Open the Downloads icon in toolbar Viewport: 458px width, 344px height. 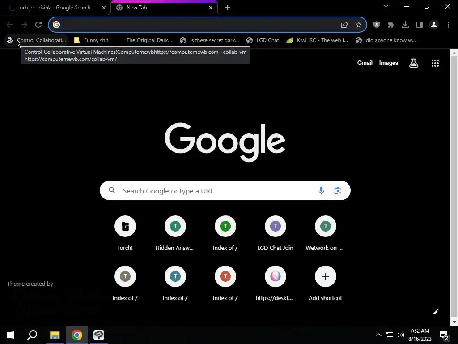click(x=405, y=25)
